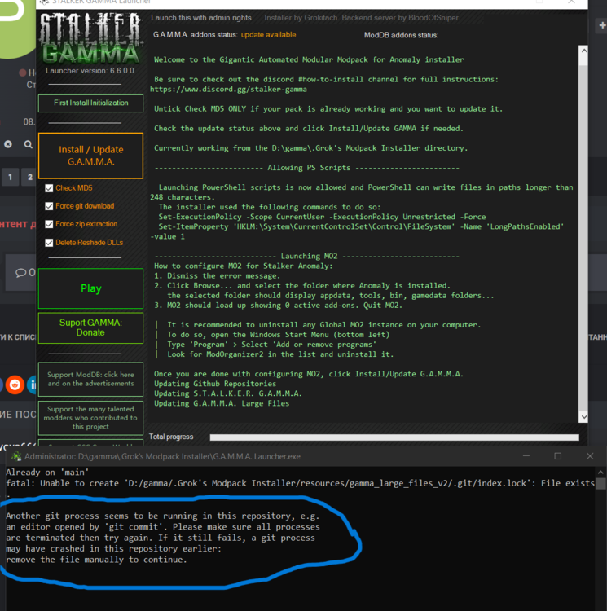Open Suport GAMMA: Donate button
The width and height of the screenshot is (607, 611).
pos(90,327)
